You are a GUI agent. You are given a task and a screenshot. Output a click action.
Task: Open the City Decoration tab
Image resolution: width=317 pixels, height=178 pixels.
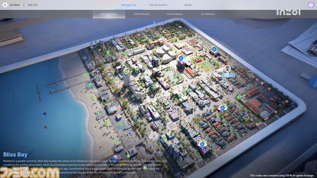pyautogui.click(x=158, y=5)
